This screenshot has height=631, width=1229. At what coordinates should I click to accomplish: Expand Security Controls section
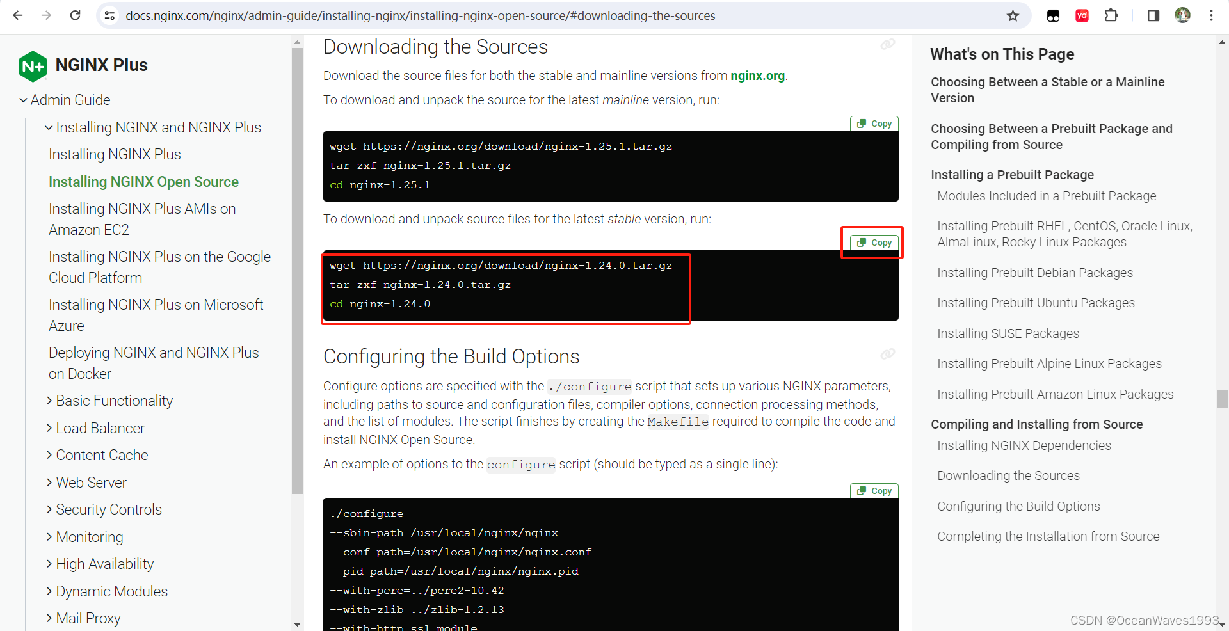pyautogui.click(x=49, y=509)
